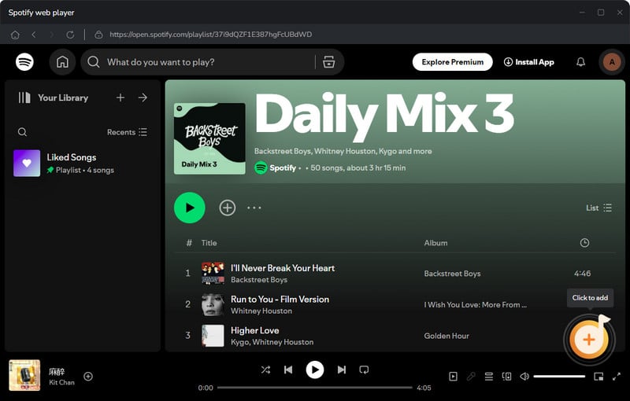
Task: Enter full screen player mode
Action: click(617, 377)
